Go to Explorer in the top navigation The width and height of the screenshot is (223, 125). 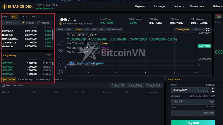click(x=140, y=6)
